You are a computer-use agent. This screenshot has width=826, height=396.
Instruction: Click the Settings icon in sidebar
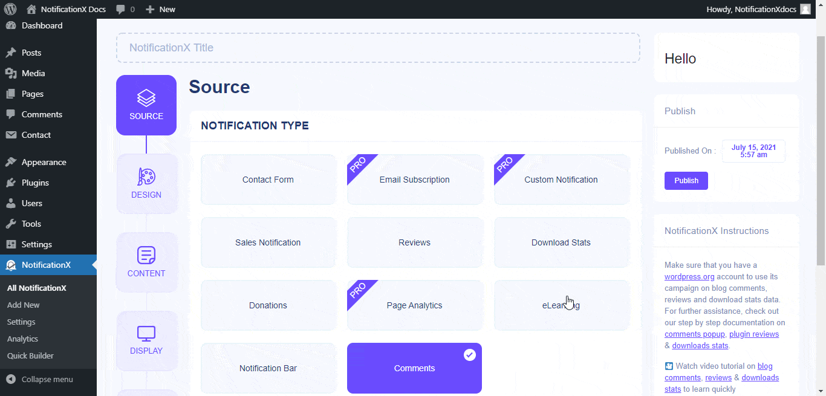tap(11, 244)
